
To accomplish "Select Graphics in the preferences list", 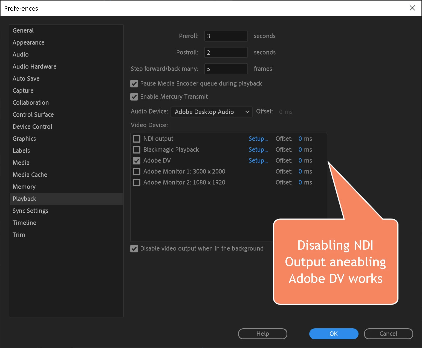I will pos(66,139).
